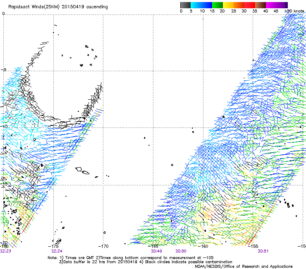This screenshot has height=269, width=306.
Task: Click the purple '20:49' swath time label
Action: 156,251
